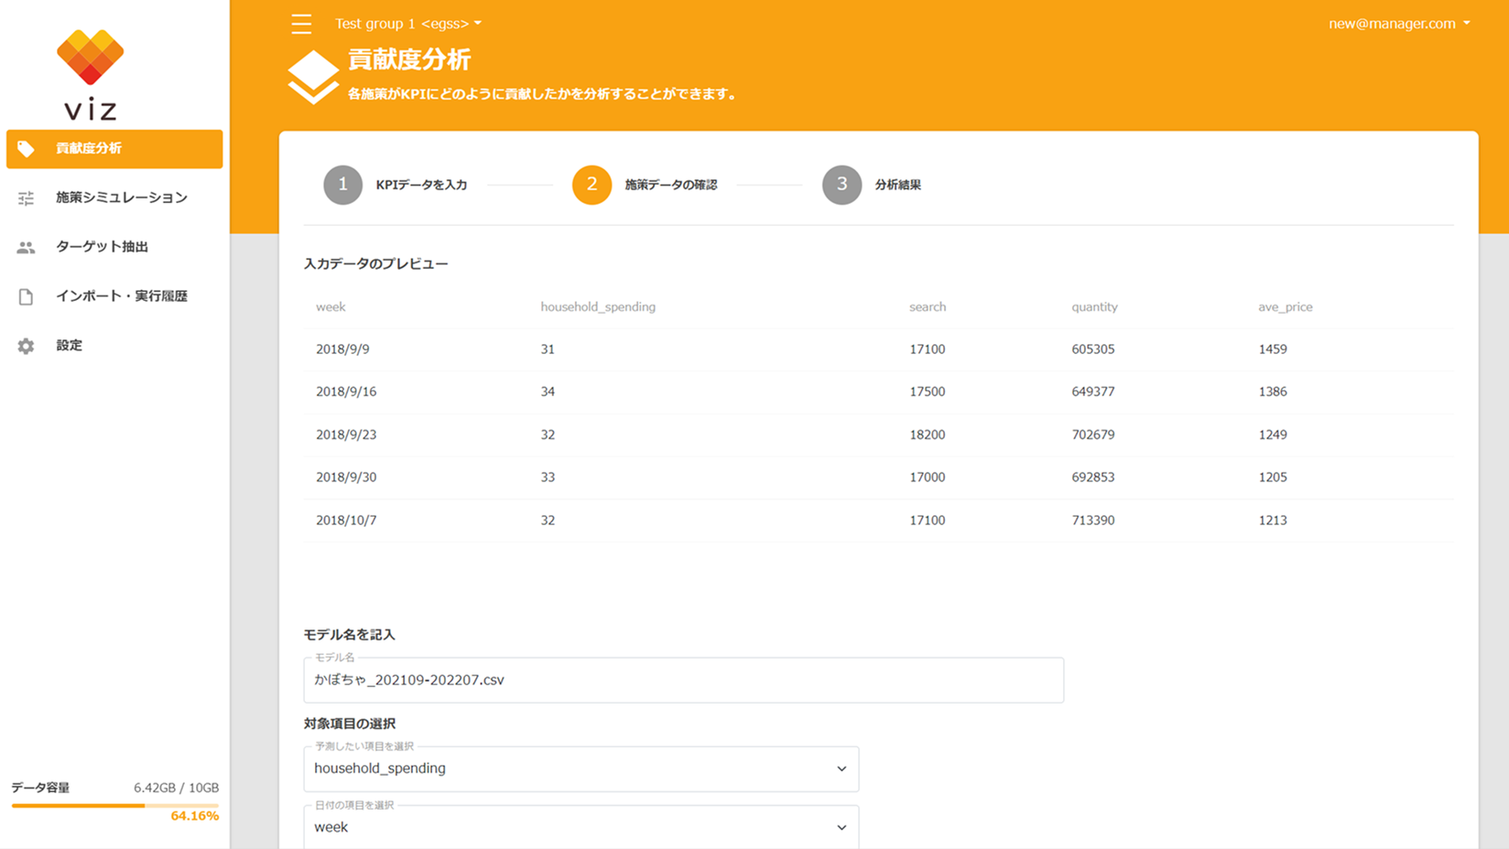This screenshot has width=1509, height=849.
Task: Click search value 17000
Action: (x=928, y=478)
